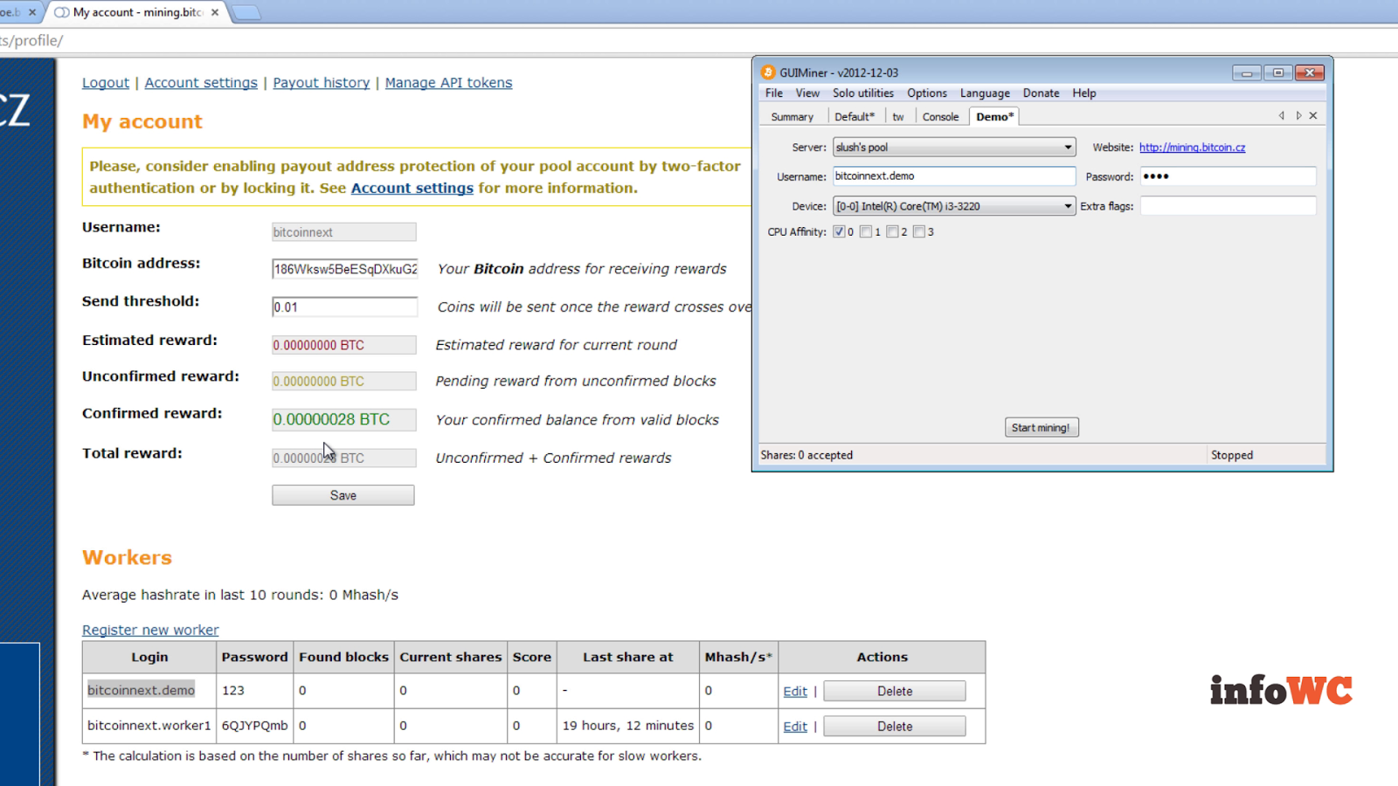Click the Unconfirmed reward value field
Image resolution: width=1398 pixels, height=786 pixels.
click(x=344, y=381)
